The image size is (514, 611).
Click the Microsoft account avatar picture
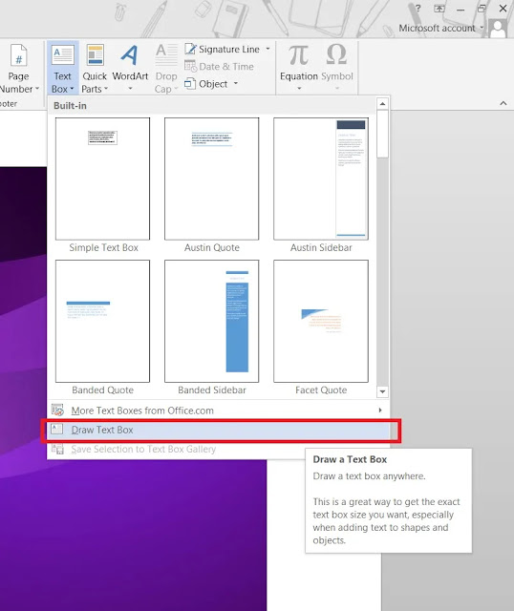[x=498, y=29]
